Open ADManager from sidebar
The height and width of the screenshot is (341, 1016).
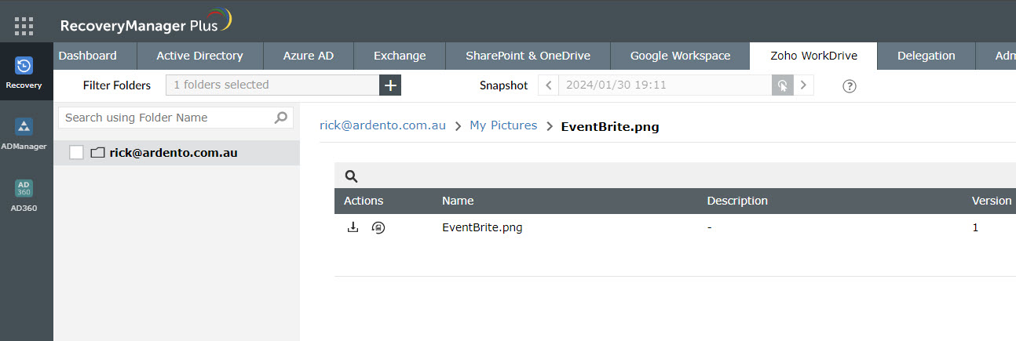(24, 133)
